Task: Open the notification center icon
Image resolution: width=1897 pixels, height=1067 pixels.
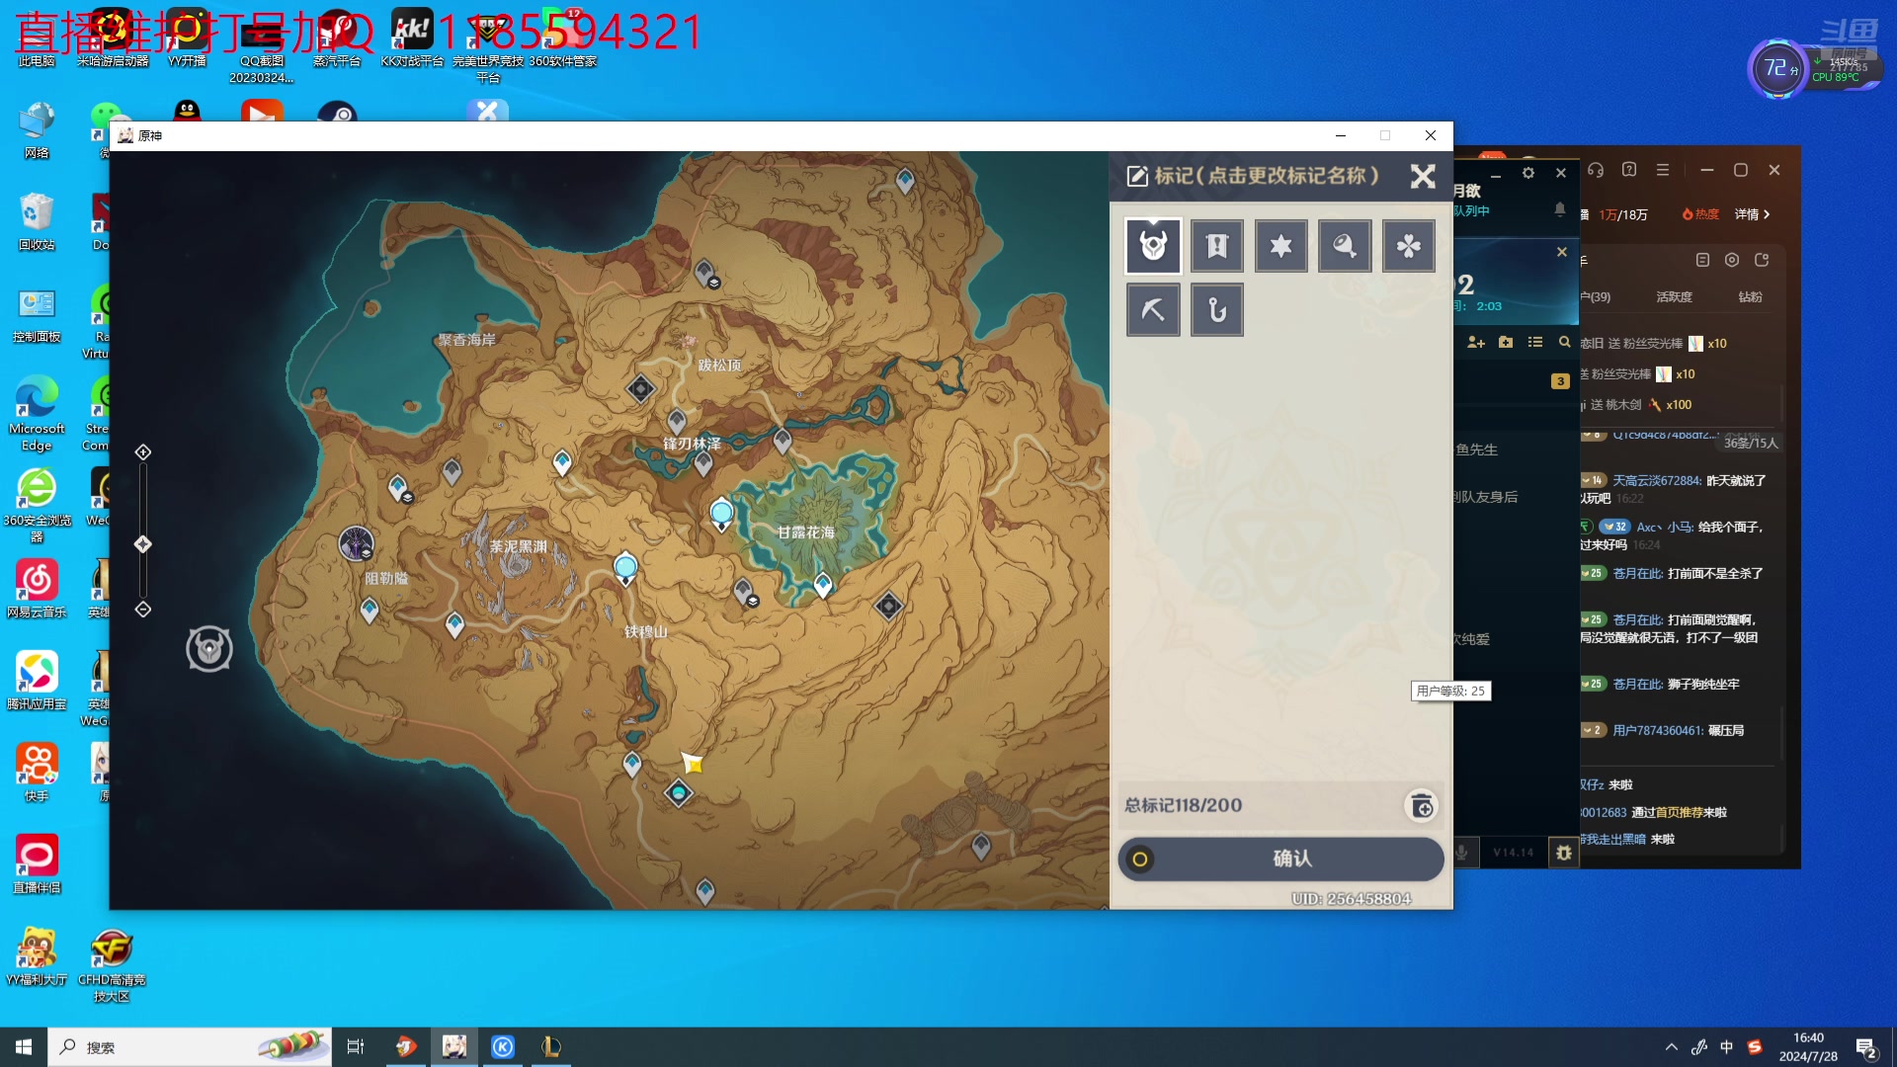Action: [x=1866, y=1047]
